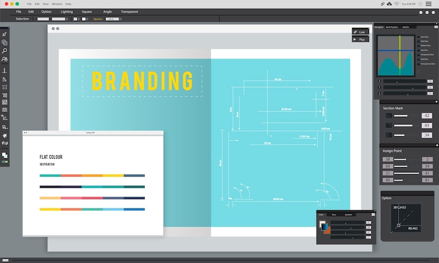
Task: Select the open book tool
Action: tap(5, 110)
